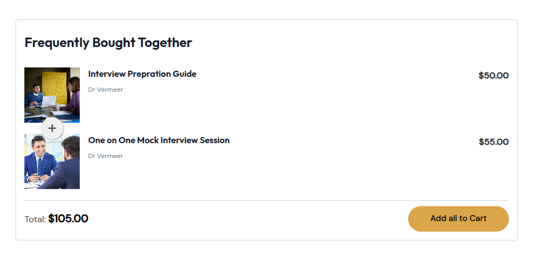Open the Interview Prepration Guide title link

click(x=142, y=74)
